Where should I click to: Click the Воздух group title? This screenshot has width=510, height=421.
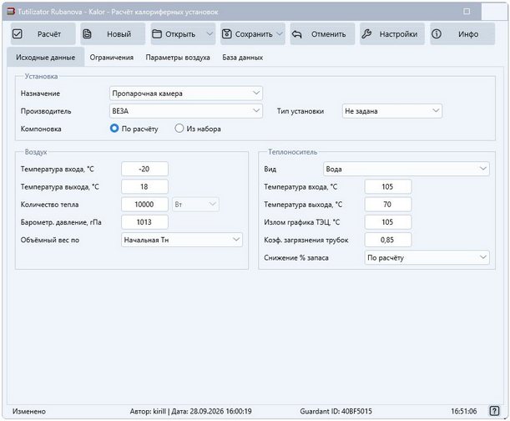tap(36, 152)
